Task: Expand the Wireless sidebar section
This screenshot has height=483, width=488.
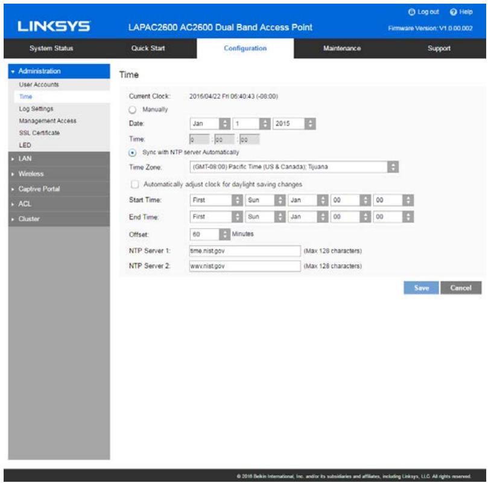Action: click(59, 174)
